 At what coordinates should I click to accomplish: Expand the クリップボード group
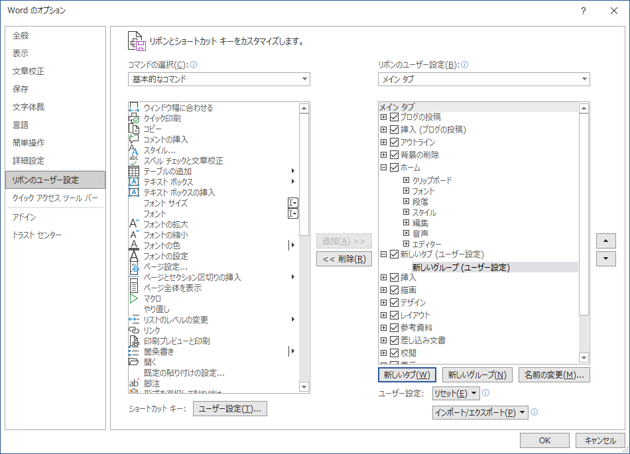tap(407, 180)
